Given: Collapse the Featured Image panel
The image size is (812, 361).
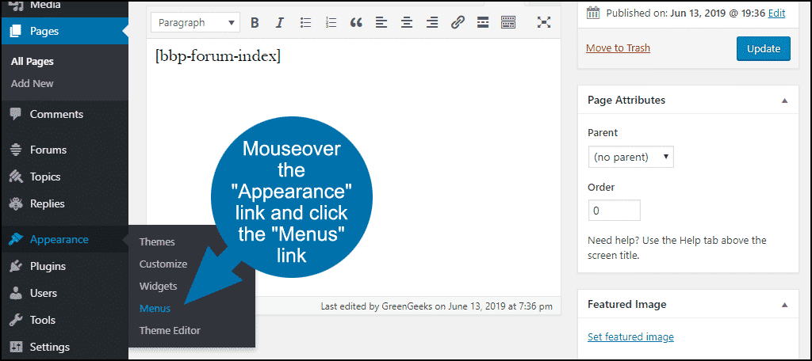Looking at the screenshot, I should tap(784, 305).
